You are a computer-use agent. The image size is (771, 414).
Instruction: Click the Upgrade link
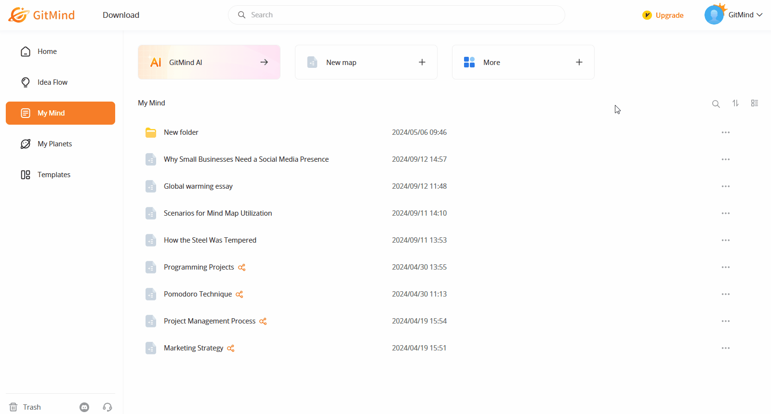(x=664, y=15)
